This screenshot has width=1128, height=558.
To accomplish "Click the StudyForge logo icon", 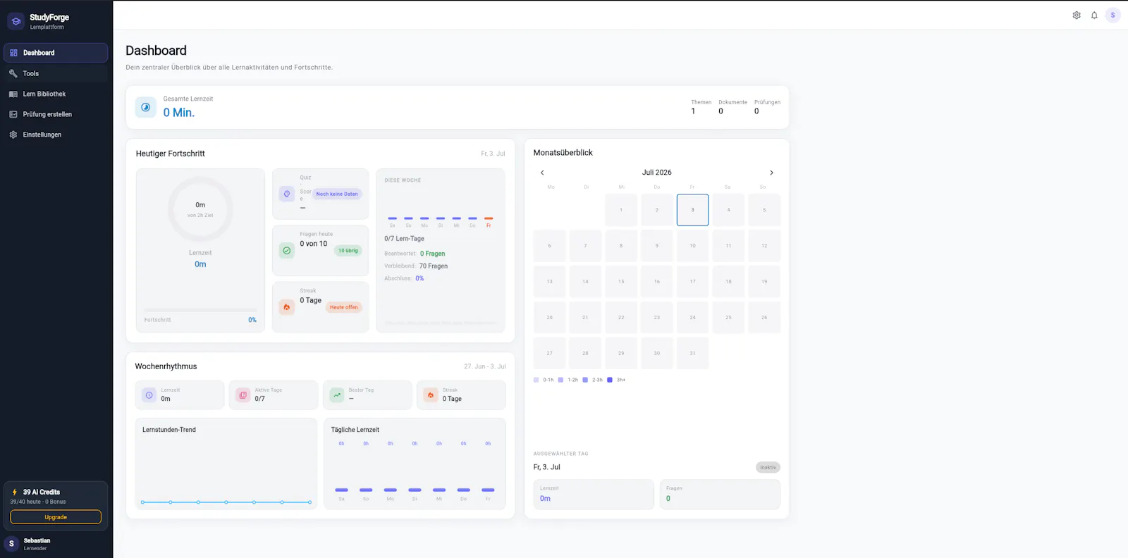I will 16,21.
